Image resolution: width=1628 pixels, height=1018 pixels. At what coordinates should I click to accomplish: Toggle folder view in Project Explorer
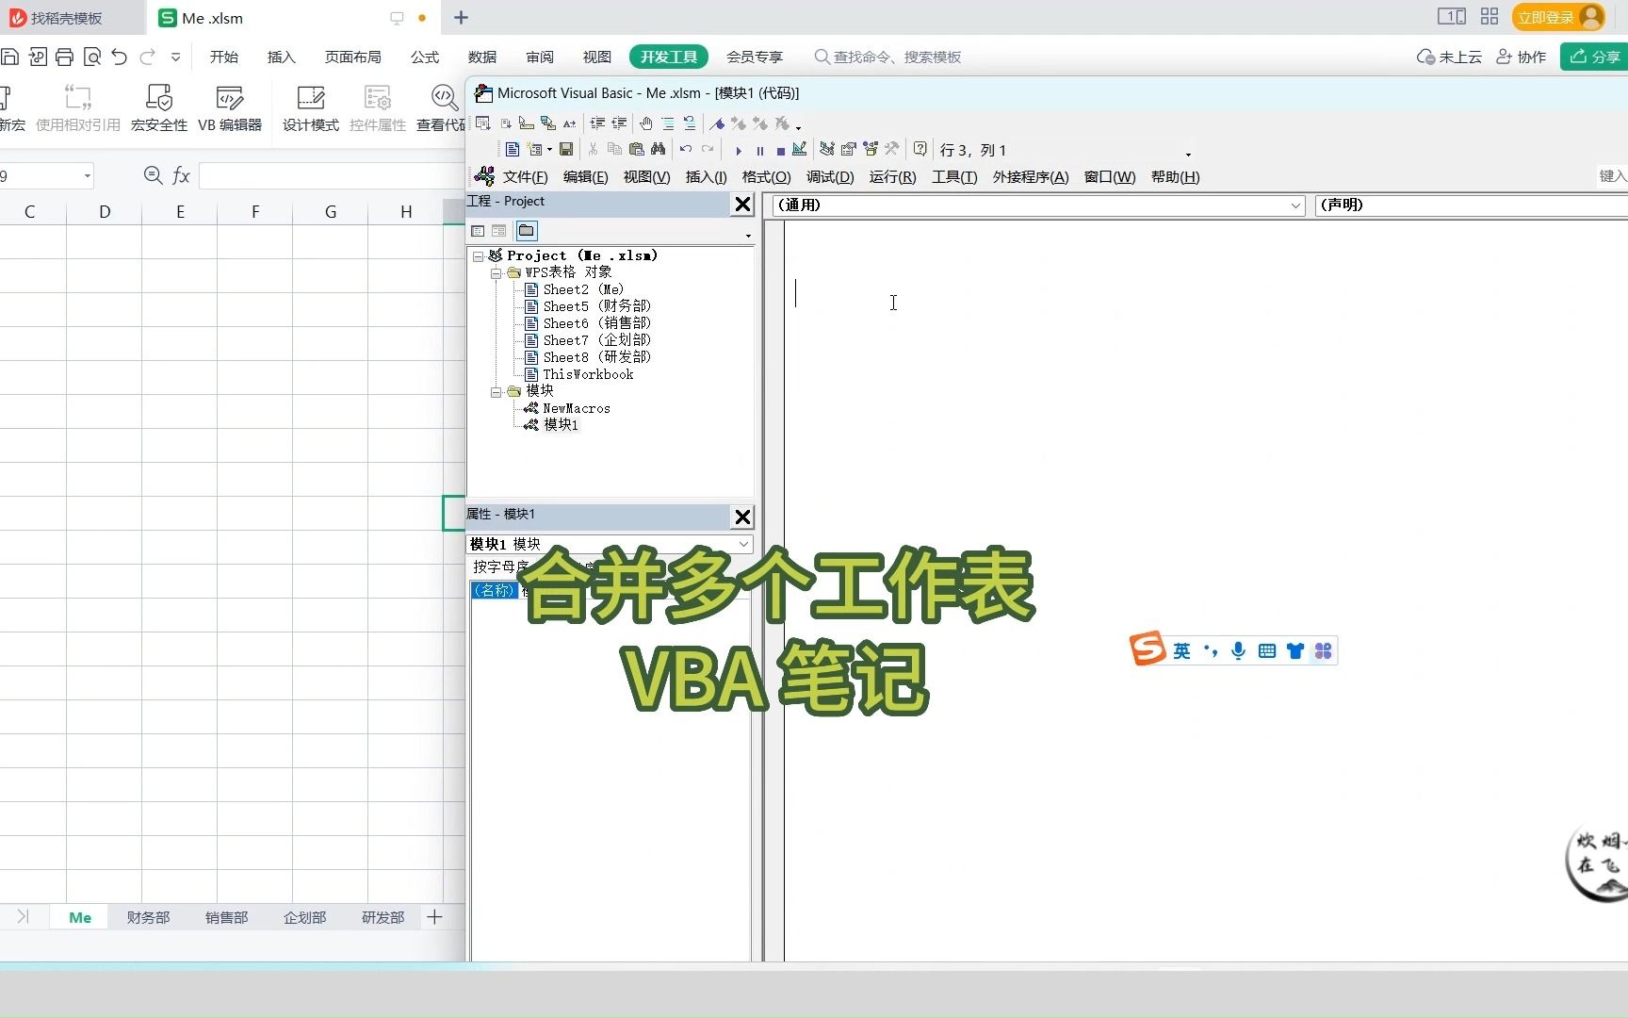527,230
